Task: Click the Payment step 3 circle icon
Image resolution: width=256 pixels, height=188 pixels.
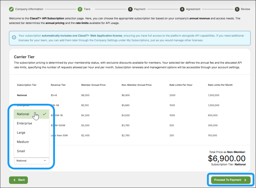Action: click(x=130, y=9)
